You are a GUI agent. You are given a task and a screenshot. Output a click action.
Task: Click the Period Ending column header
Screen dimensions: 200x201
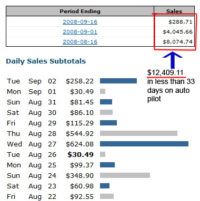tap(80, 11)
